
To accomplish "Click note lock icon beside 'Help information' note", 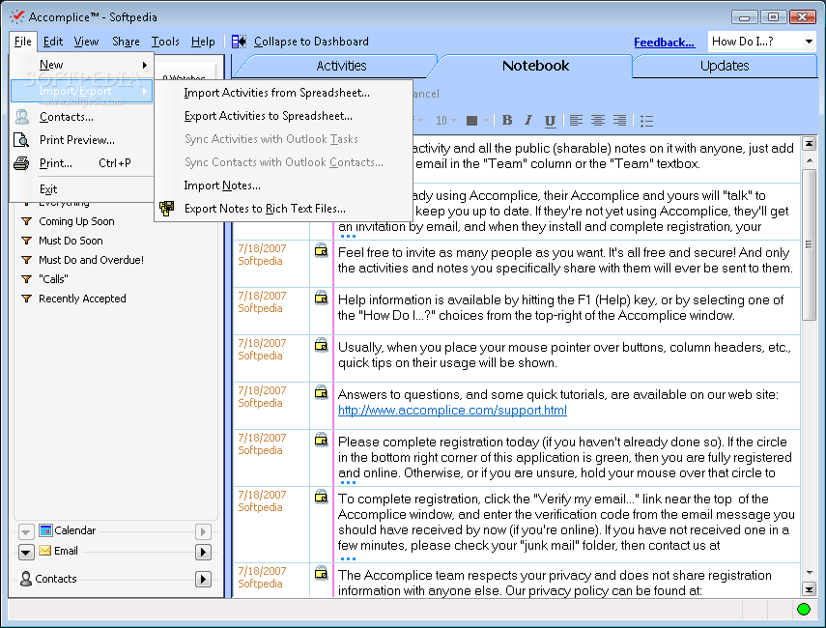I will click(321, 298).
